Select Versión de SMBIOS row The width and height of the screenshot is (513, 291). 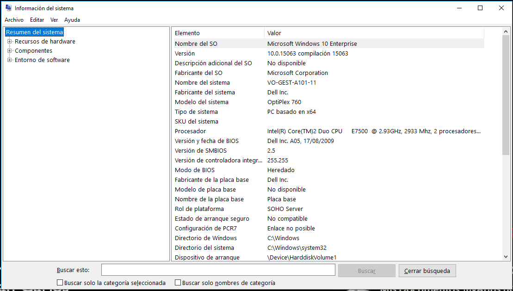[x=329, y=150]
